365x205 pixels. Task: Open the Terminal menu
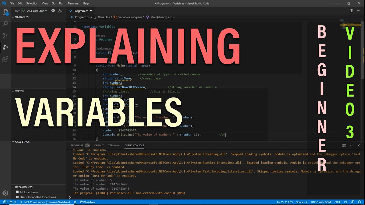(74, 3)
